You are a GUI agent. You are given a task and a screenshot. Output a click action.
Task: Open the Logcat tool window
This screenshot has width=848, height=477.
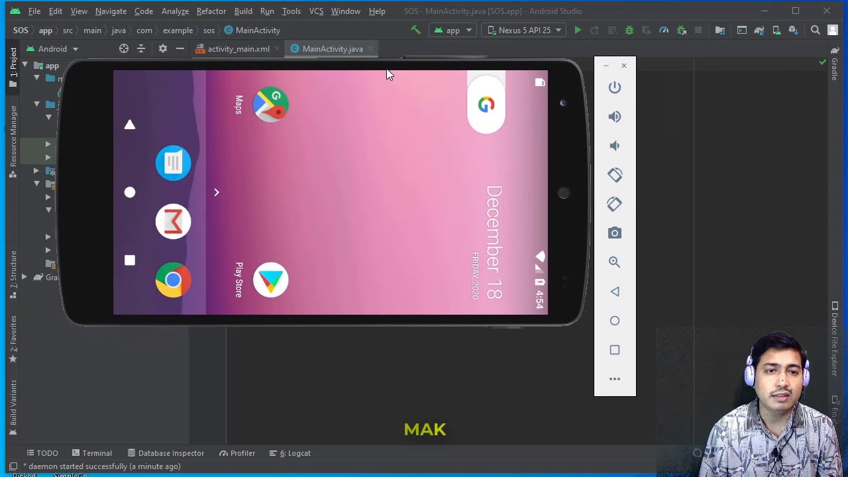pyautogui.click(x=290, y=453)
